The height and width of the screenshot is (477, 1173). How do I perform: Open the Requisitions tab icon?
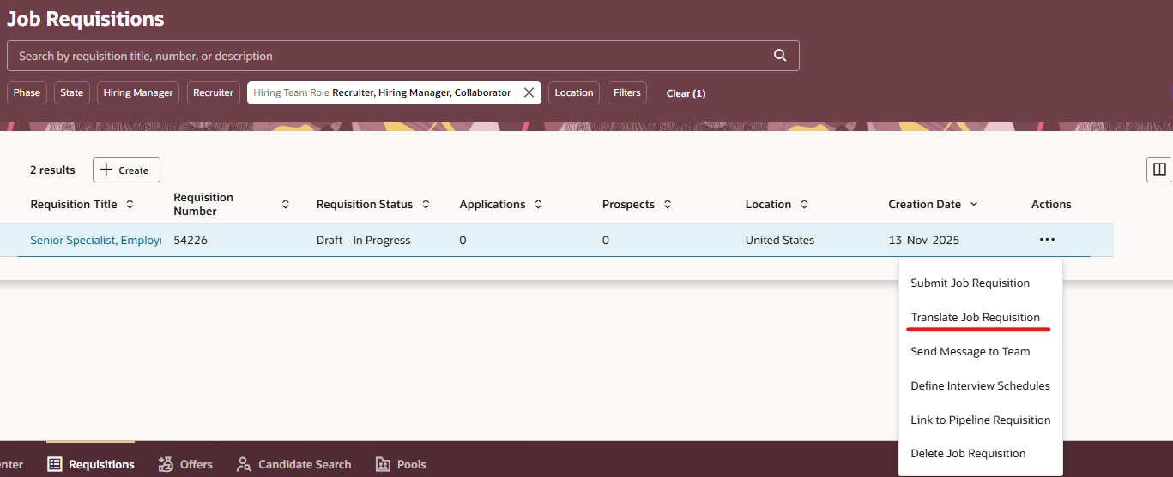[55, 464]
